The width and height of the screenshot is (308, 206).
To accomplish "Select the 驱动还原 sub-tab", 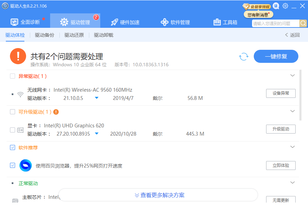I will coord(74,35).
